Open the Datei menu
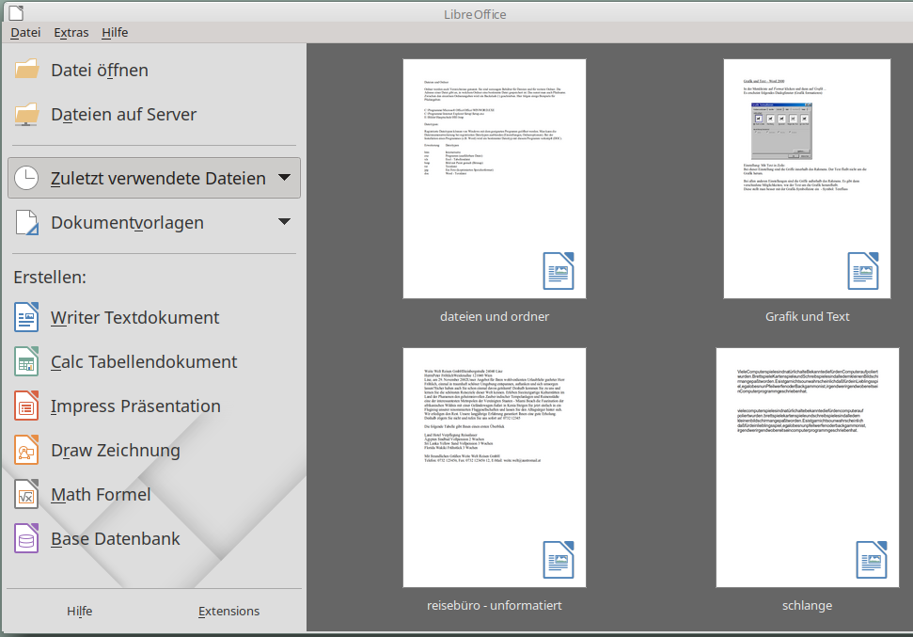Image resolution: width=913 pixels, height=637 pixels. click(x=25, y=33)
